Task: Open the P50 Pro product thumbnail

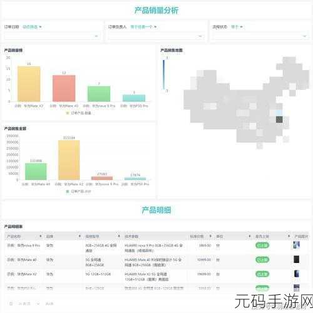Action: pyautogui.click(x=296, y=288)
